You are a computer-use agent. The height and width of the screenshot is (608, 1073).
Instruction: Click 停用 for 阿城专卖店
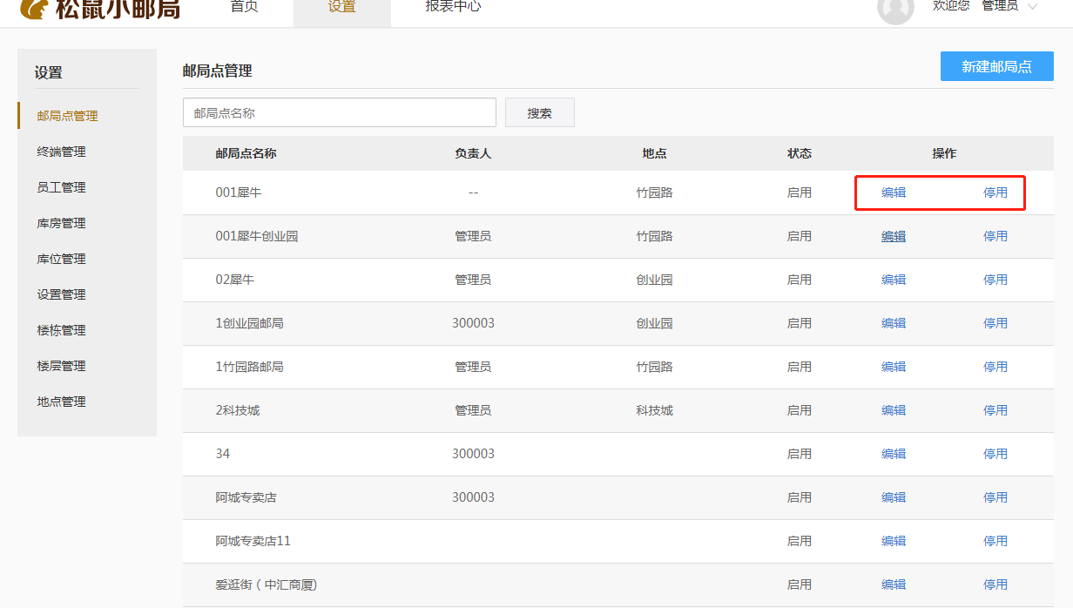coord(995,497)
